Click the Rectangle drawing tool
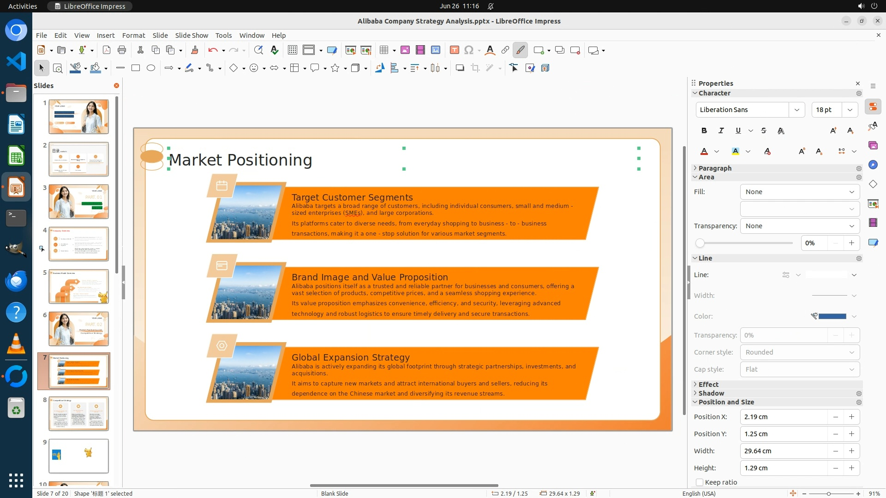Screen dimensions: 886x498 [x=135, y=68]
